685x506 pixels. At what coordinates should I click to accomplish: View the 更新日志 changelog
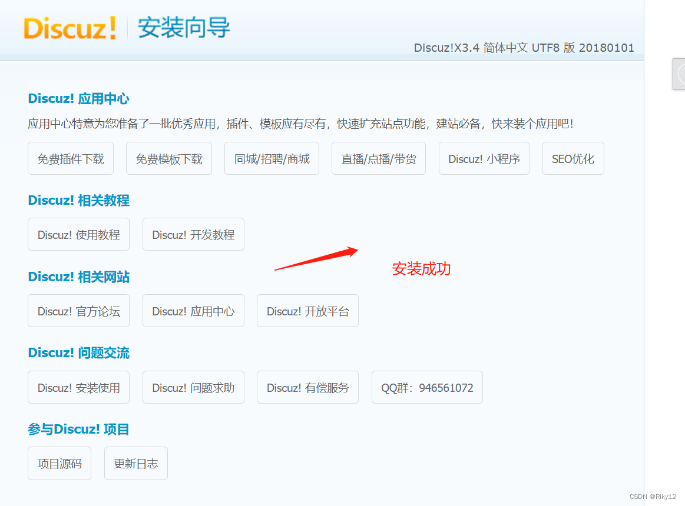136,463
